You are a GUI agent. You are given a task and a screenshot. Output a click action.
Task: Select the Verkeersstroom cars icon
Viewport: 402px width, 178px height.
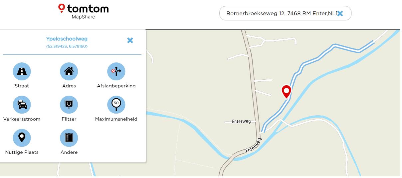click(22, 105)
